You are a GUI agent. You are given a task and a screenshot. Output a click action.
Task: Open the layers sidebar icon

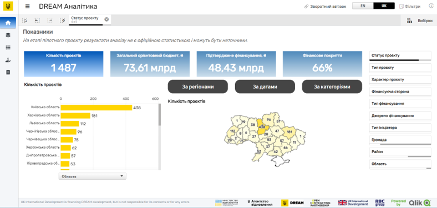tap(8, 35)
